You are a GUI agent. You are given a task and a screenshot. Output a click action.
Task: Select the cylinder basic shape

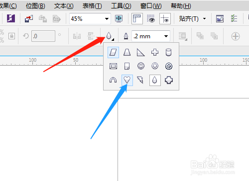[168, 52]
